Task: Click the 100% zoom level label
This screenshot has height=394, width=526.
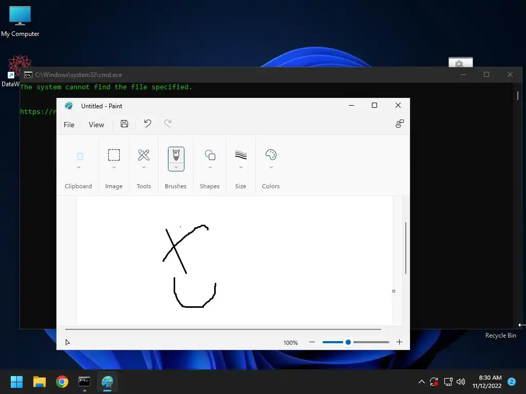Action: 291,342
